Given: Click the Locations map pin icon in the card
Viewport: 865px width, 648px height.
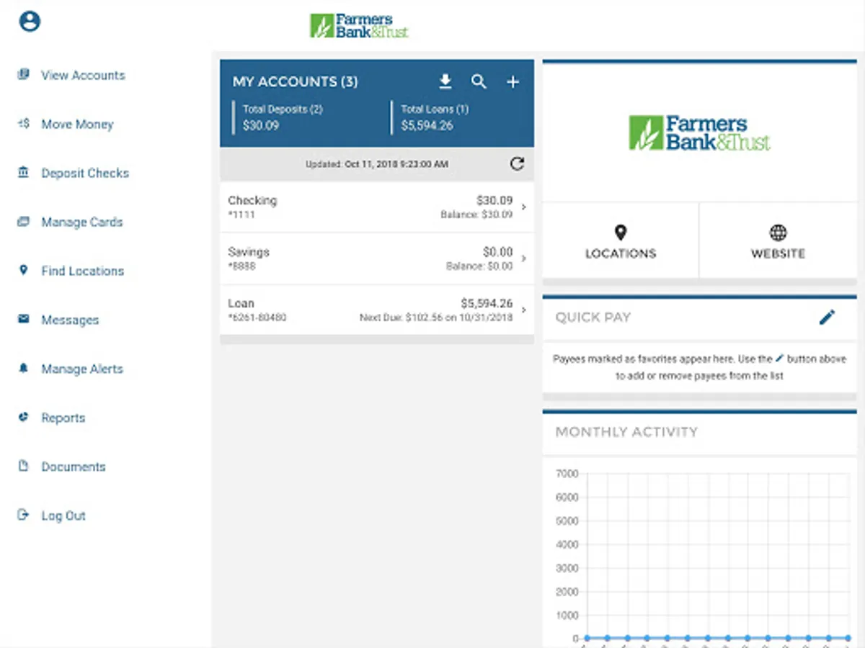Looking at the screenshot, I should [x=621, y=233].
